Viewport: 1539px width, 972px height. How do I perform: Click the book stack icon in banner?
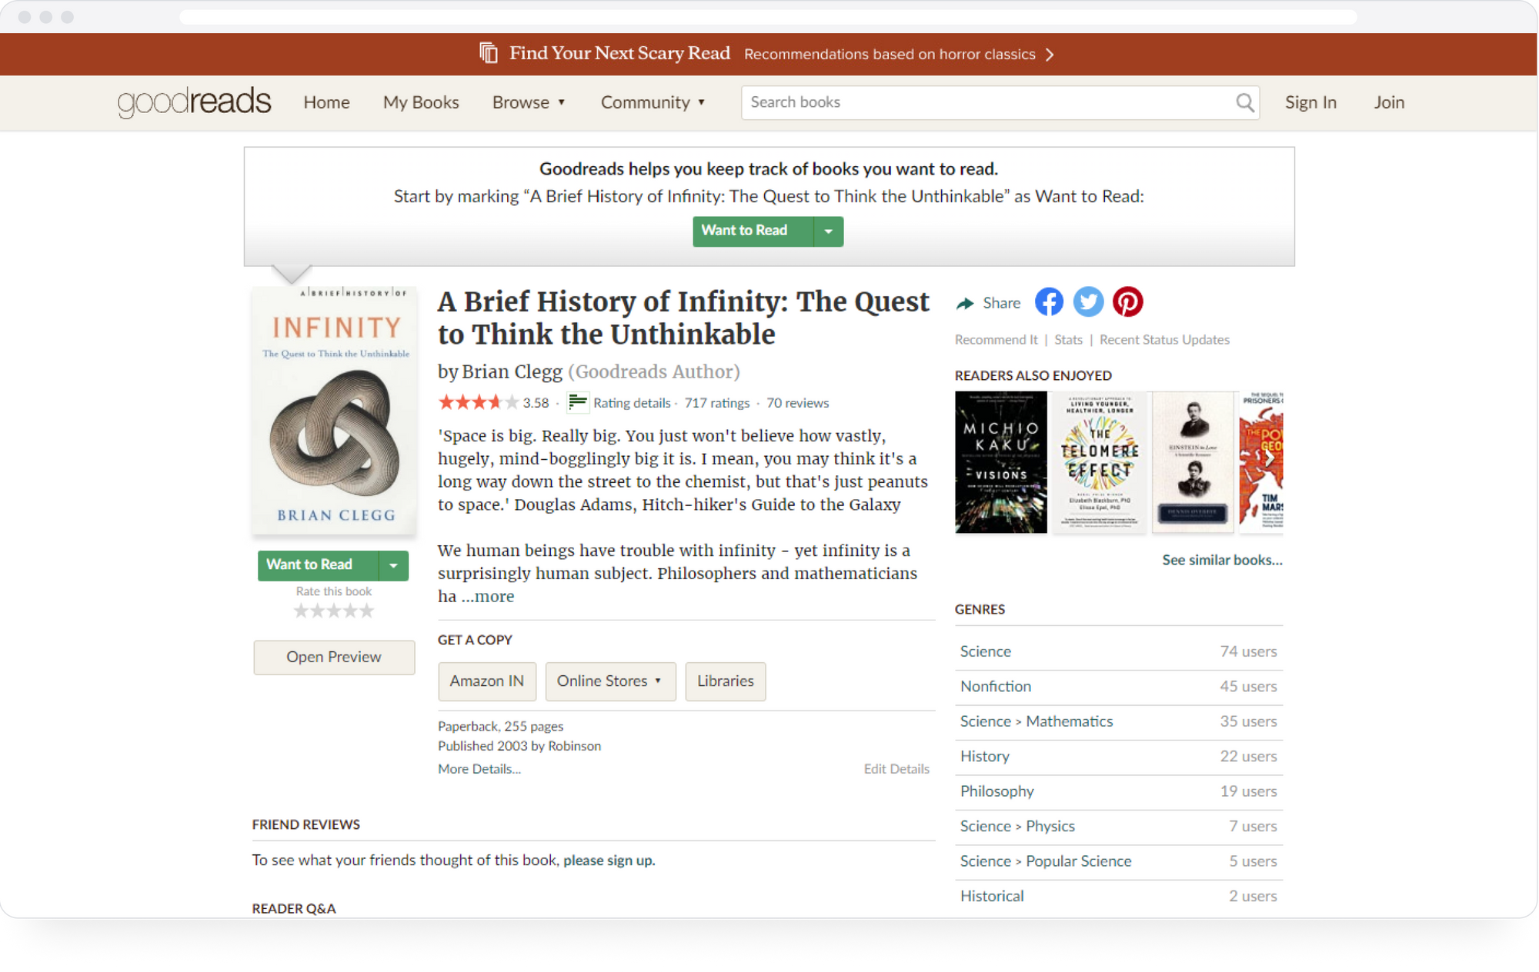[489, 53]
